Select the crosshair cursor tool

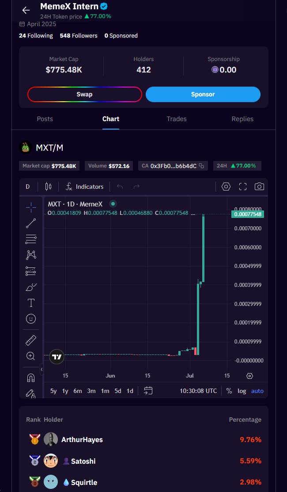click(31, 207)
